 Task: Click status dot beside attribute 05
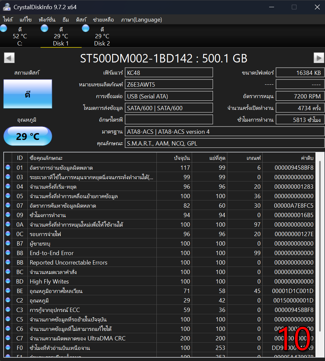tap(8, 196)
